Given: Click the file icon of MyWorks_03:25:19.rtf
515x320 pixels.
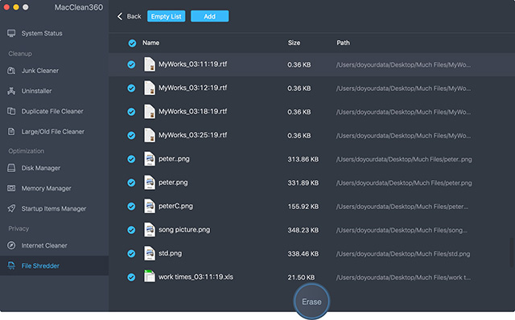Looking at the screenshot, I should (x=150, y=135).
